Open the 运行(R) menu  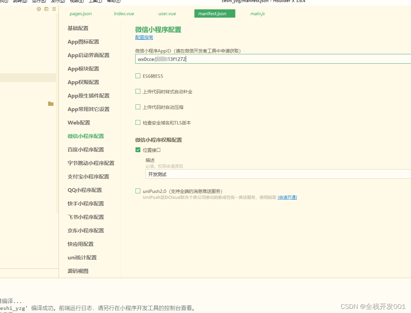[x=38, y=1]
